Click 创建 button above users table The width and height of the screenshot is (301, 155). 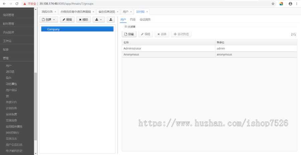(129, 34)
